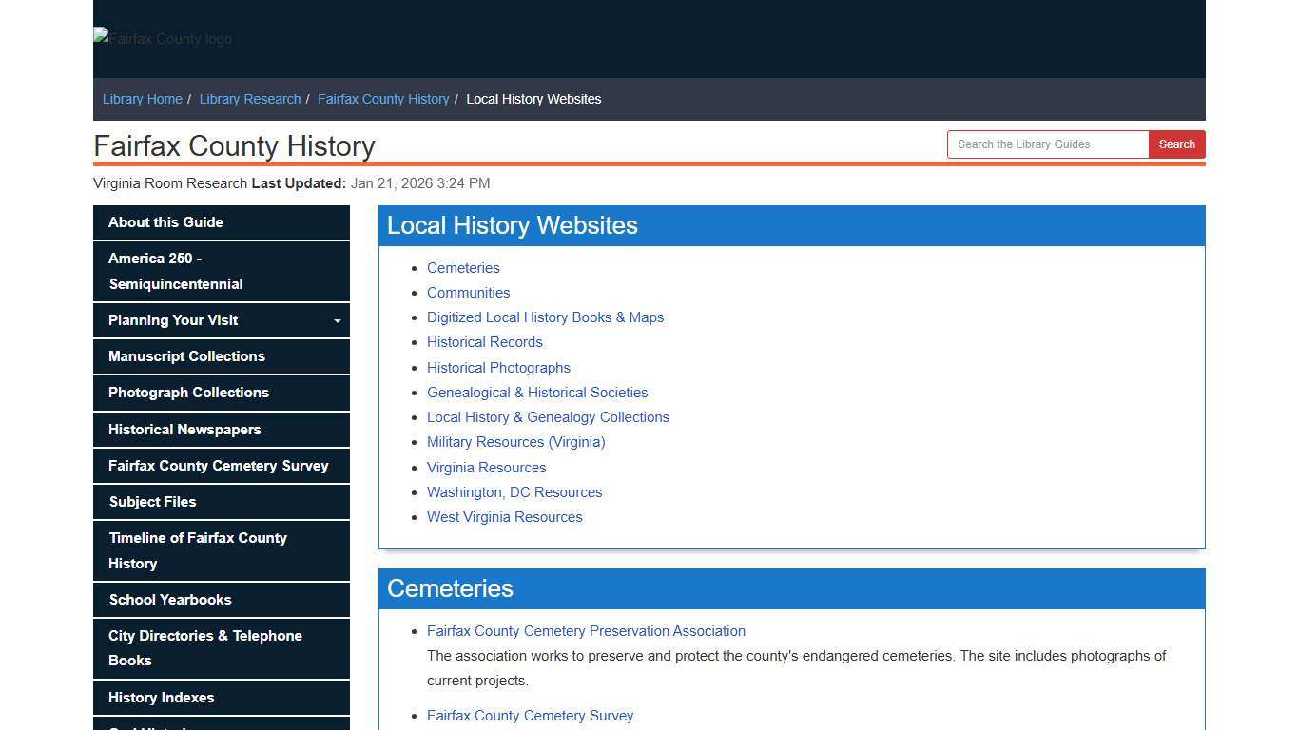Open America 250 - Semiquincentennial page

tap(175, 271)
